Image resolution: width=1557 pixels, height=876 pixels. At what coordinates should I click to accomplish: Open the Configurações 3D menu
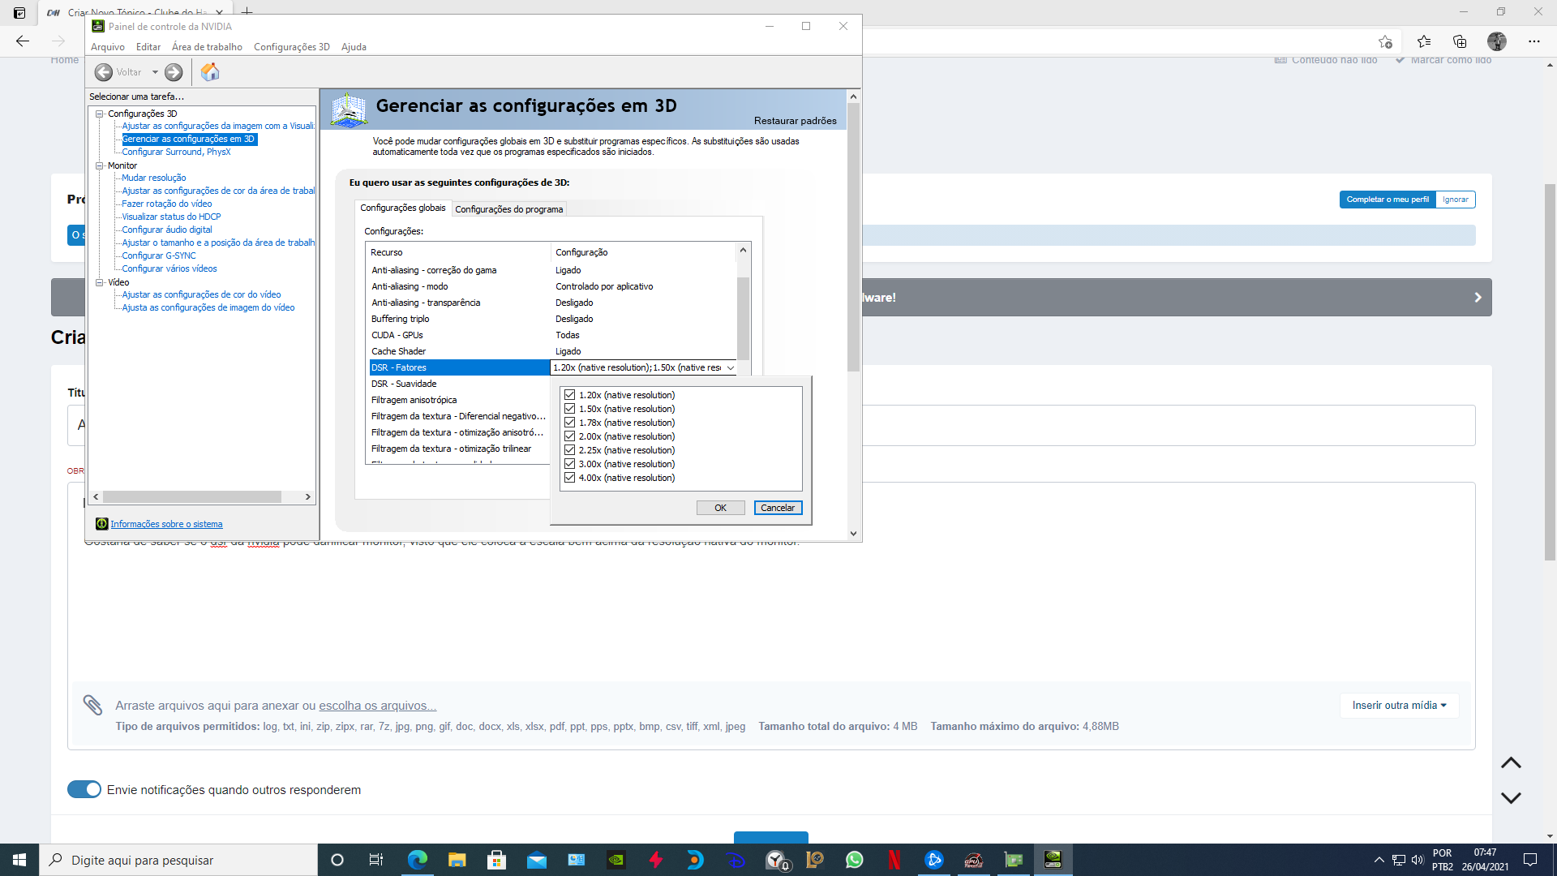(x=291, y=47)
